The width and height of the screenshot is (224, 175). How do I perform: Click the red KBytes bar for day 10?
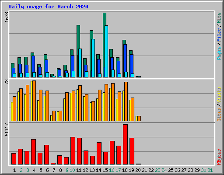73,151
